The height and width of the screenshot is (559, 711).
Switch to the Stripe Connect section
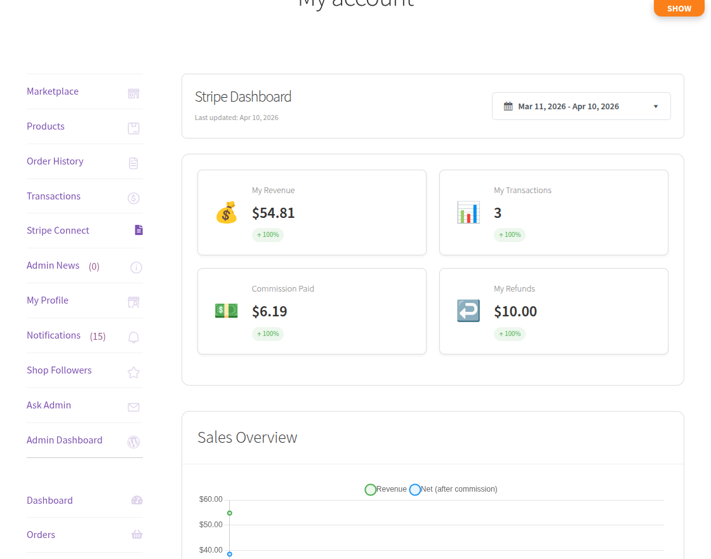tap(58, 231)
